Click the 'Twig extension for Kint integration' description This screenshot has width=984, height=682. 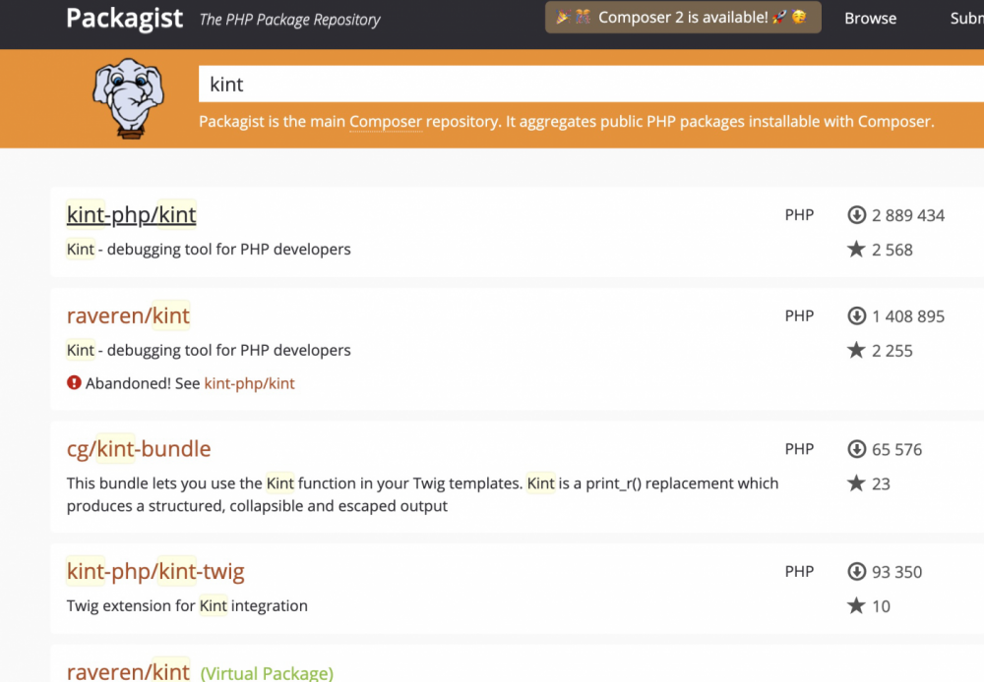[x=187, y=605]
